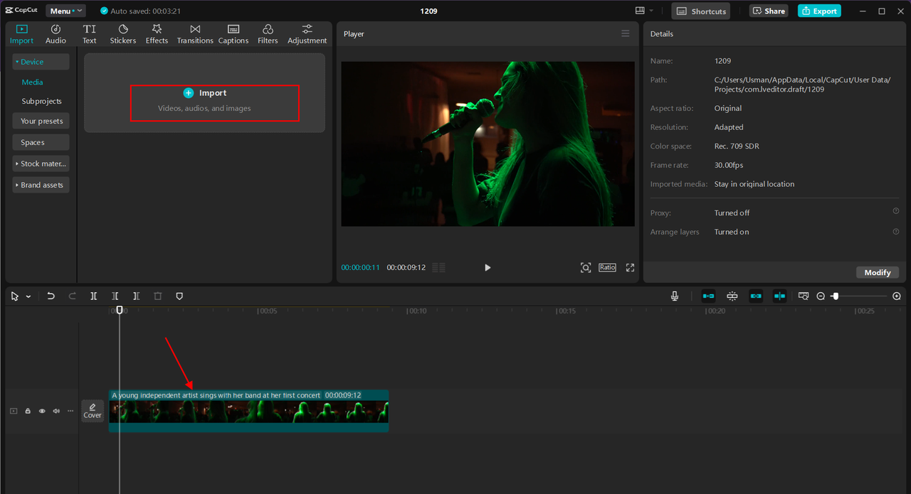The width and height of the screenshot is (911, 494).
Task: Adjust the timeline zoom slider
Action: pos(836,296)
